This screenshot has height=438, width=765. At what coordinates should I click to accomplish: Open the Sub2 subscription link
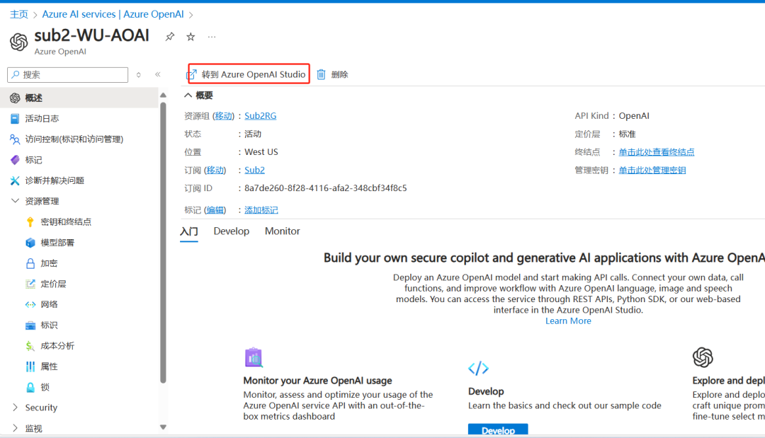tap(254, 170)
